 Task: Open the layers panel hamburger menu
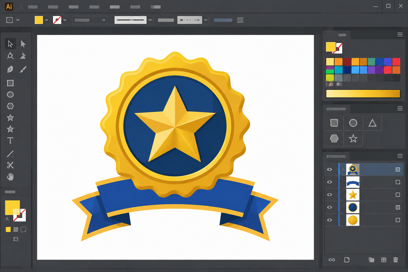coord(400,156)
